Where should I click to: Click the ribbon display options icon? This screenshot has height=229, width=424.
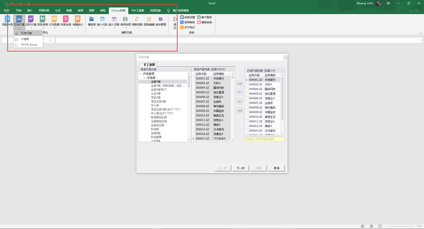[388, 3]
